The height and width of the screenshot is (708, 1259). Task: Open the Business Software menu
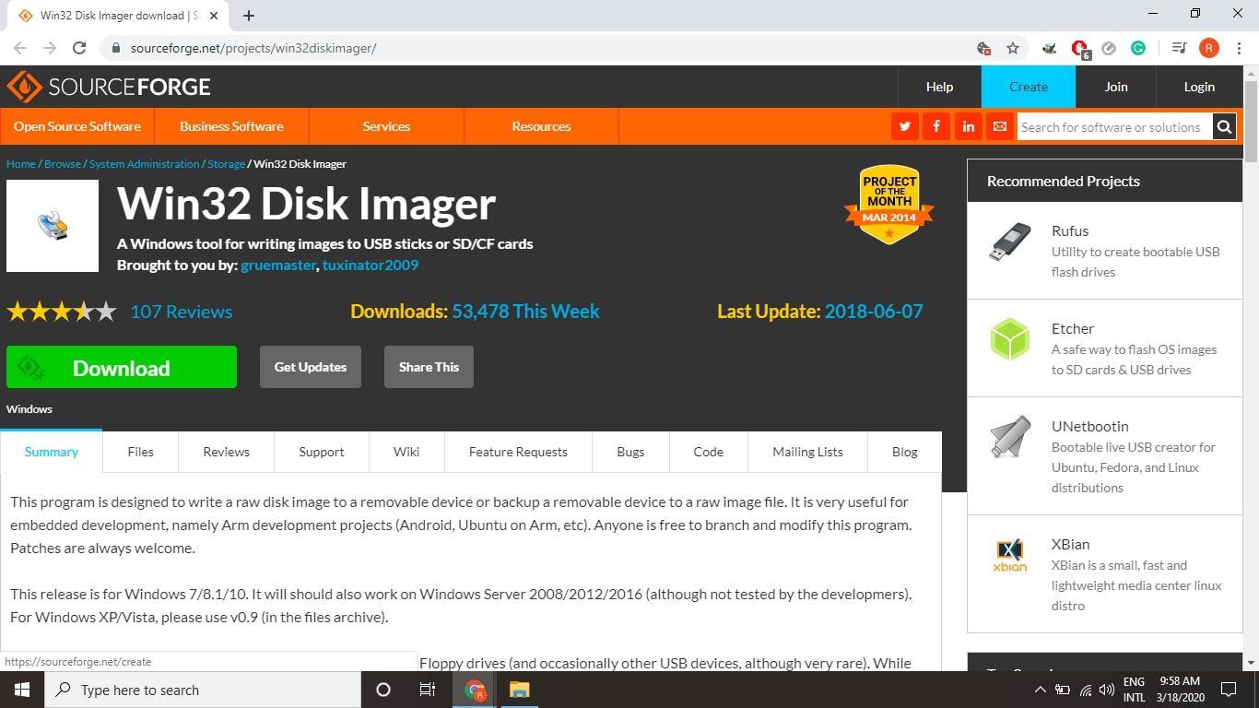coord(231,126)
